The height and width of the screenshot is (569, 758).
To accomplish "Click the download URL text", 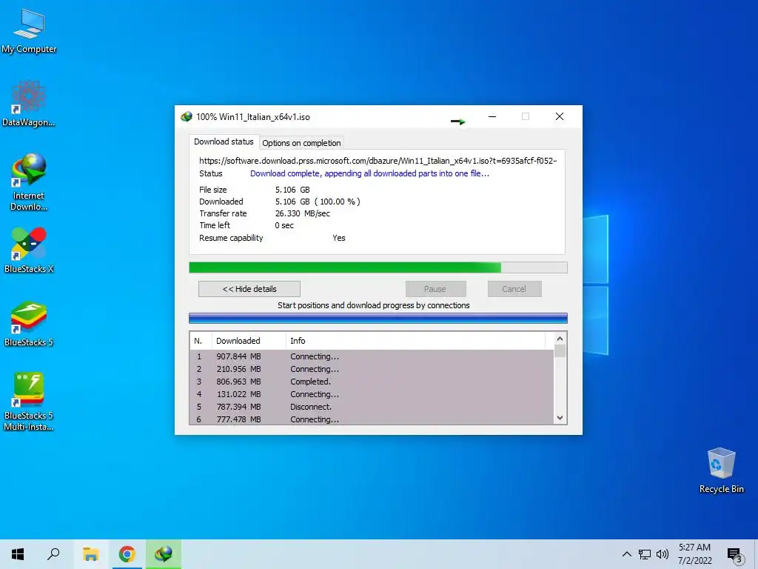I will (x=378, y=161).
